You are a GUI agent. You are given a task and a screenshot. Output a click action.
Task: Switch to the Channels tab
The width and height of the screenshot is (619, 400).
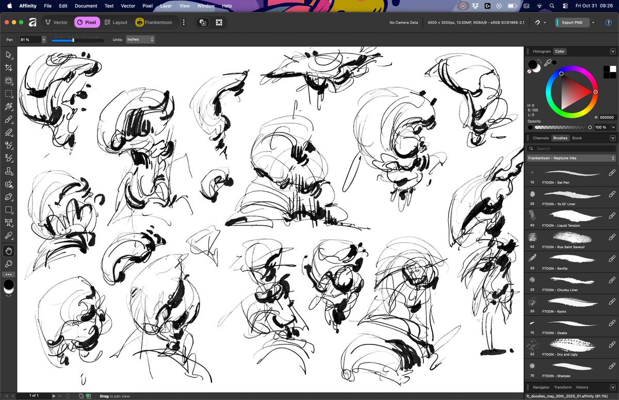[x=541, y=138]
